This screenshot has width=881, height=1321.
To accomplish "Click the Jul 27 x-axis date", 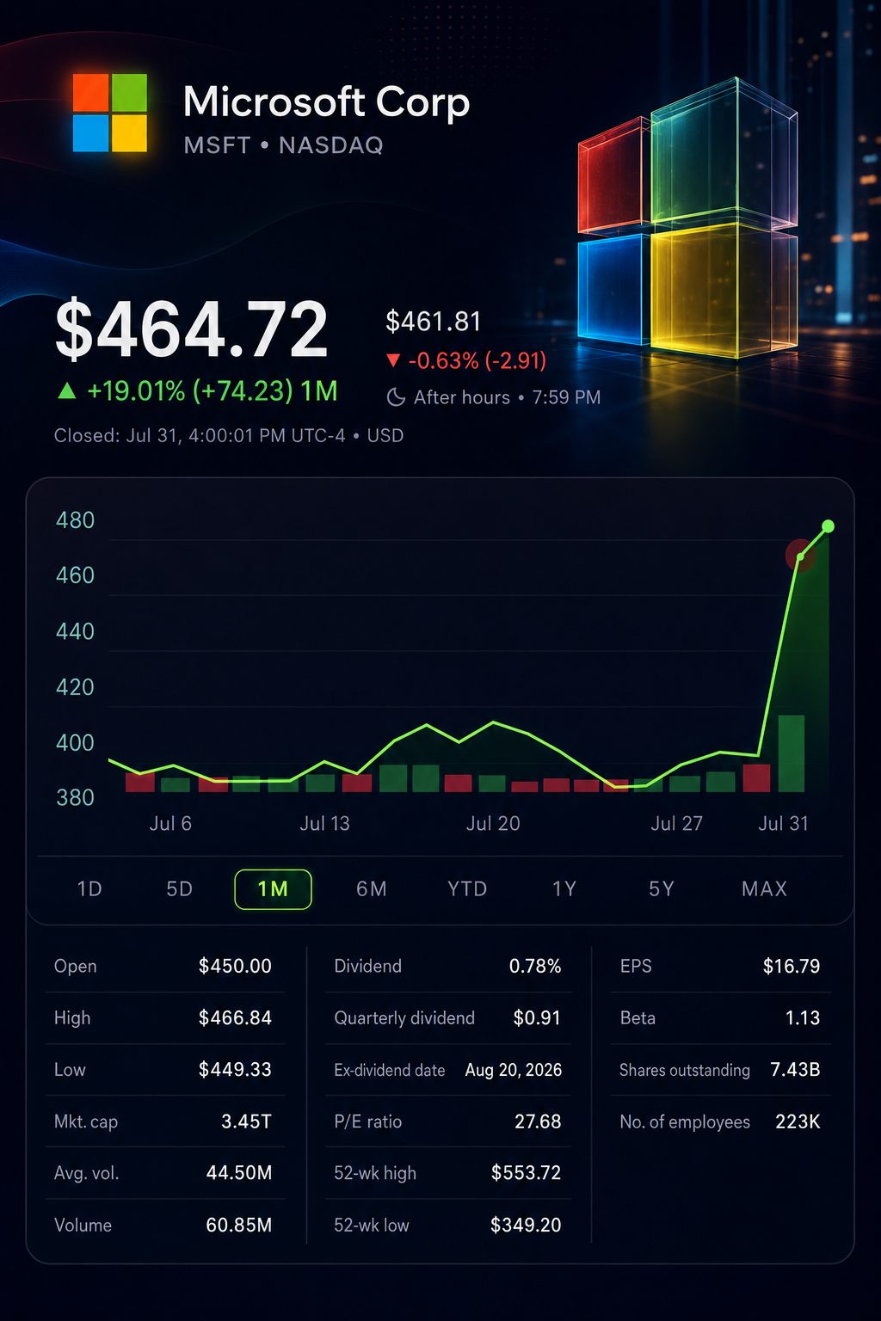I will tap(676, 823).
